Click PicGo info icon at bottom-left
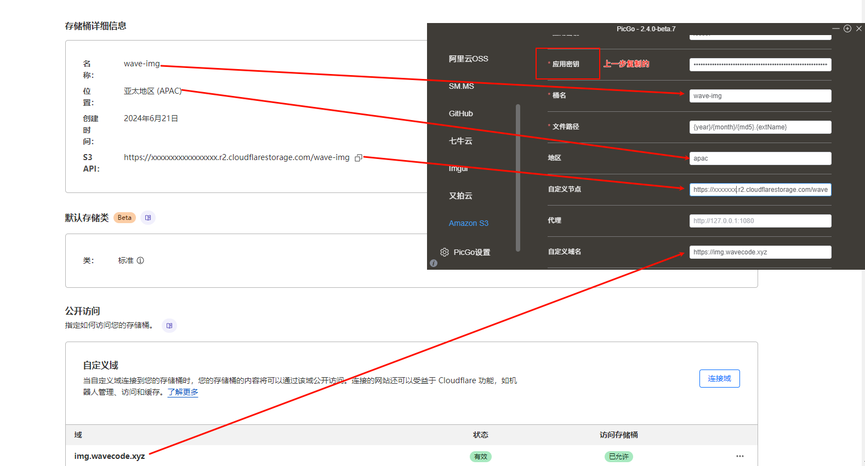Screen dimensions: 865x466 coord(434,263)
